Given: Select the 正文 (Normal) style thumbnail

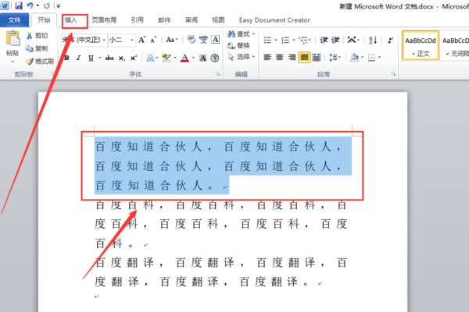Looking at the screenshot, I should point(421,45).
